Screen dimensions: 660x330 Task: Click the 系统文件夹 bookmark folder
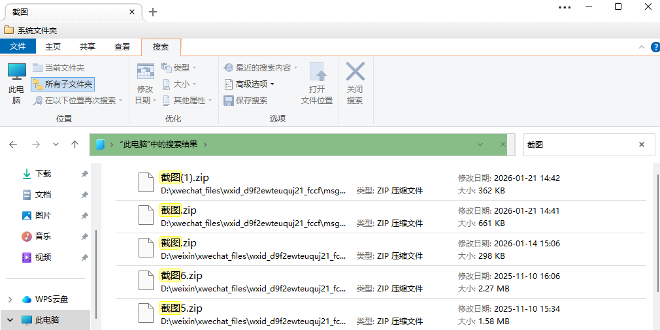click(30, 30)
